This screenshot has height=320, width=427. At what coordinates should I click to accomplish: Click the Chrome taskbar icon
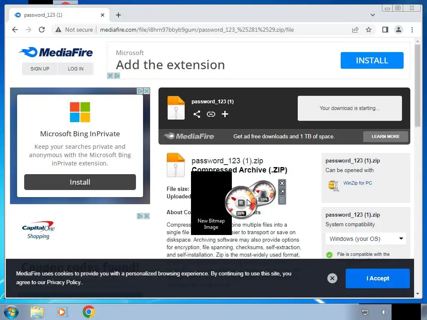[x=88, y=312]
